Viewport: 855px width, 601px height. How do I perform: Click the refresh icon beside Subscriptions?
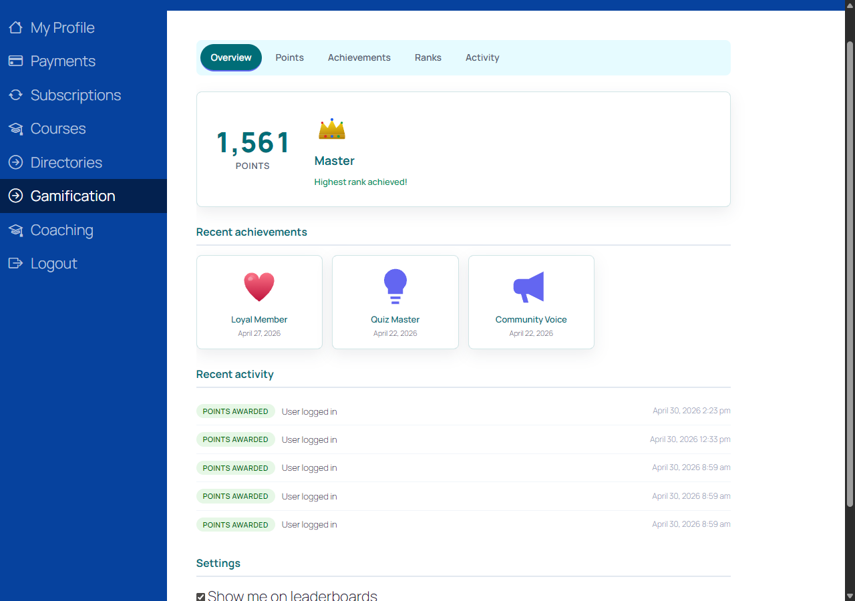click(15, 95)
